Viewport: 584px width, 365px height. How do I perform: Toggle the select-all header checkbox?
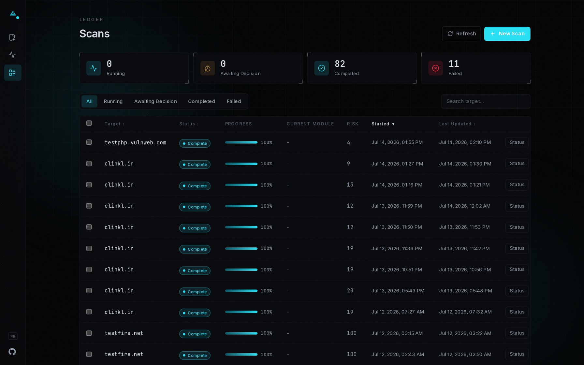tap(89, 123)
